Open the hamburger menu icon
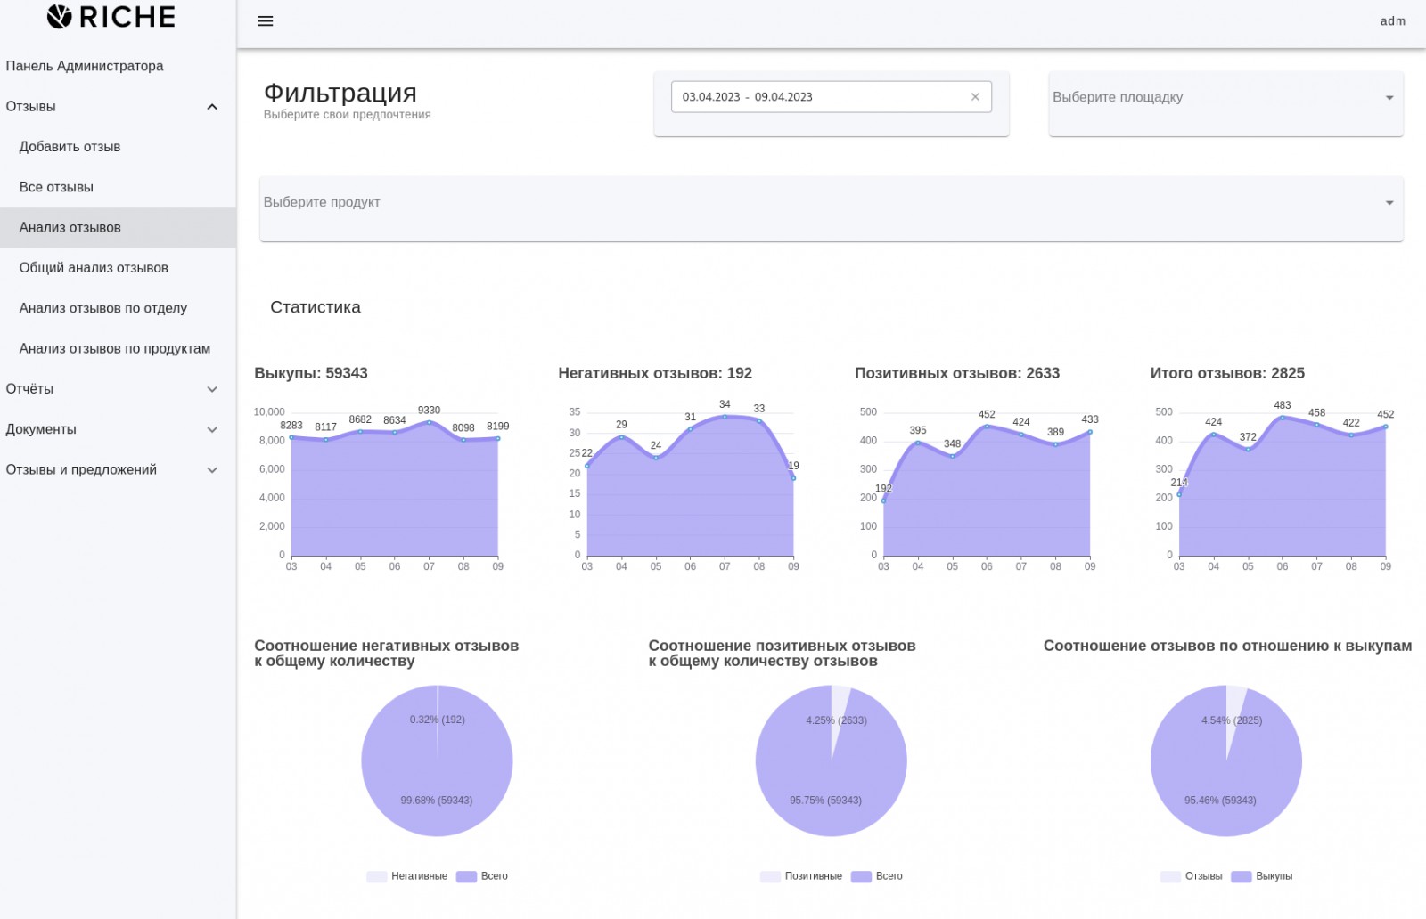Viewport: 1426px width, 919px height. click(265, 21)
